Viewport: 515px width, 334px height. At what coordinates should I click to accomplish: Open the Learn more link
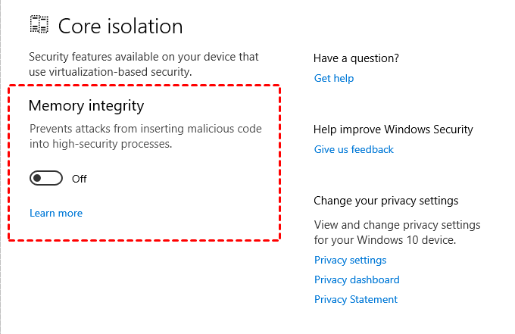pyautogui.click(x=56, y=213)
